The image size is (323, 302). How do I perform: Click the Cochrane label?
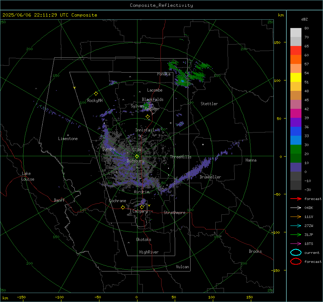click(x=117, y=201)
